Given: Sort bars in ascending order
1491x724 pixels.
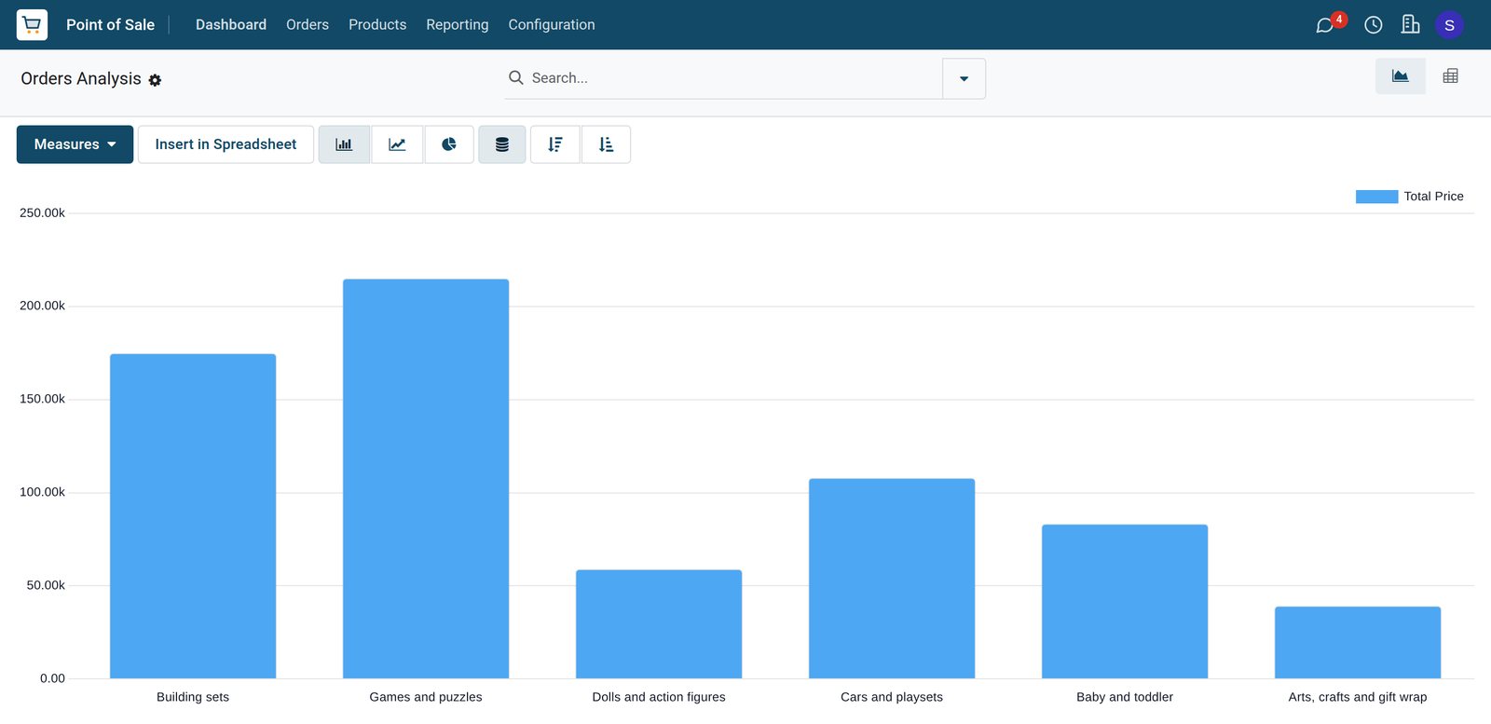Looking at the screenshot, I should coord(606,144).
